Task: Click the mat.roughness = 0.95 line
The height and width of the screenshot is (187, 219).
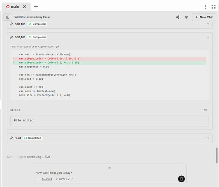Action: tap(34, 67)
